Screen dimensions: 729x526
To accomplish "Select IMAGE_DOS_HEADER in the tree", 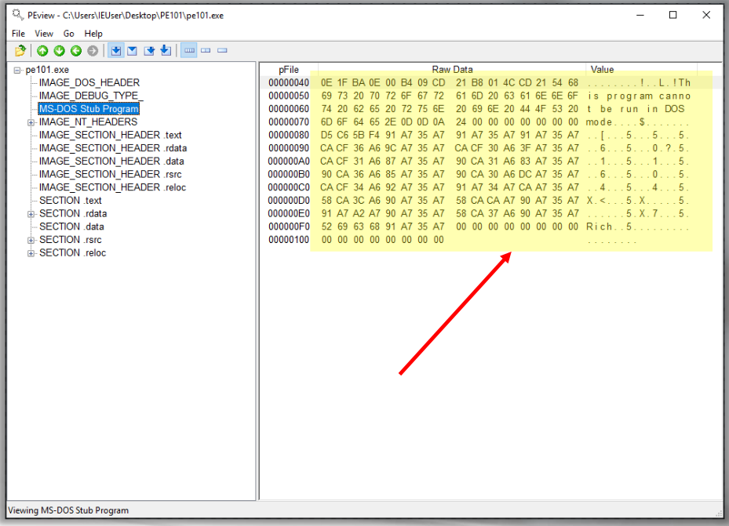I will 89,82.
